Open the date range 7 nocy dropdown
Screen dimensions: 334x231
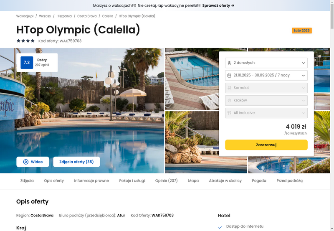pyautogui.click(x=266, y=76)
